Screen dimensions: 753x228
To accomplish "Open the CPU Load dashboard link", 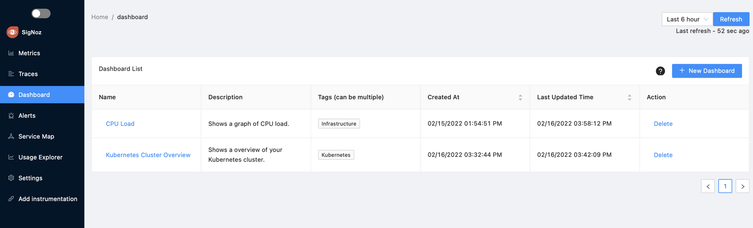I will coord(120,124).
